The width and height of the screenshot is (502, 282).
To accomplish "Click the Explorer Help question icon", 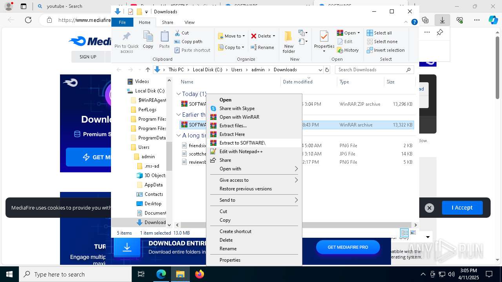I will (414, 22).
